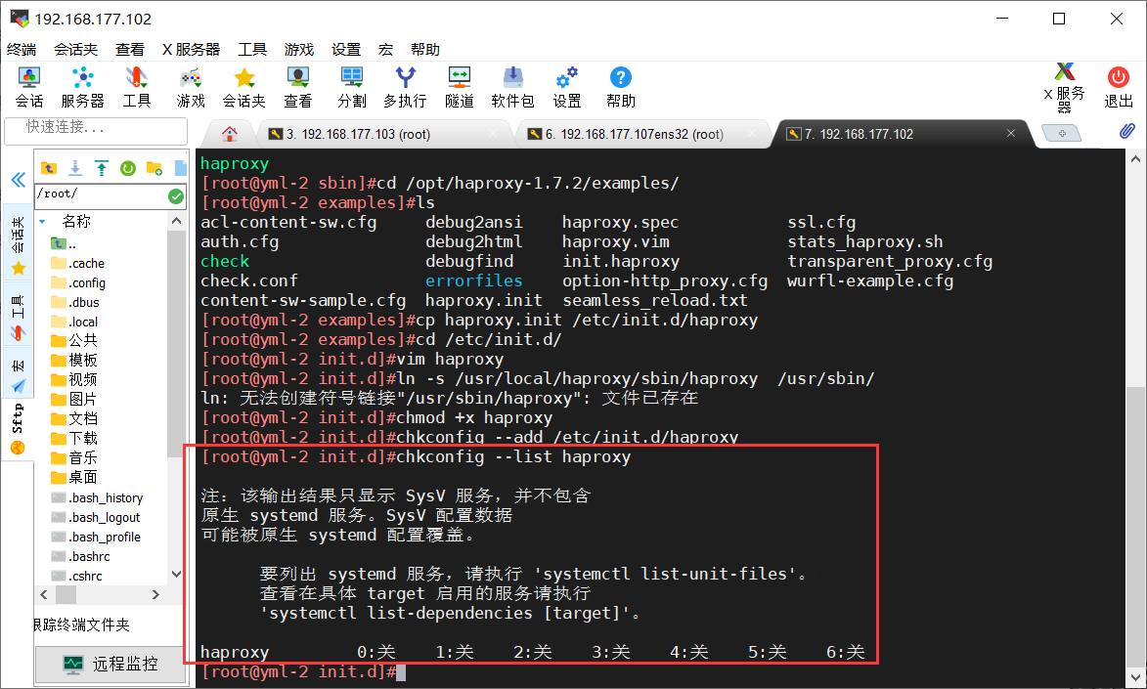The image size is (1147, 689).
Task: Go to parent folder in SFTP toolbar
Action: (49, 168)
